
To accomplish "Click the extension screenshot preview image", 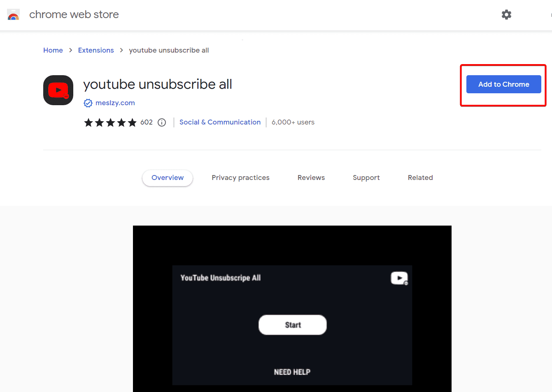I will (x=292, y=309).
